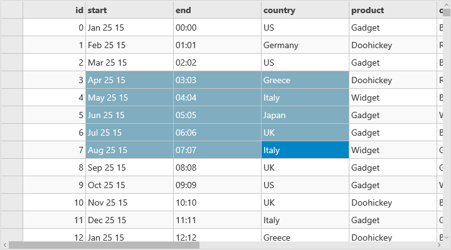Click the horizontal scrollbar thumb

pyautogui.click(x=103, y=246)
